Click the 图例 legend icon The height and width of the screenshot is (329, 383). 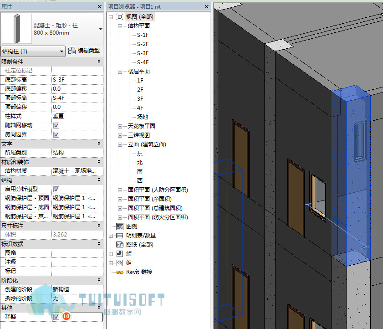120,226
